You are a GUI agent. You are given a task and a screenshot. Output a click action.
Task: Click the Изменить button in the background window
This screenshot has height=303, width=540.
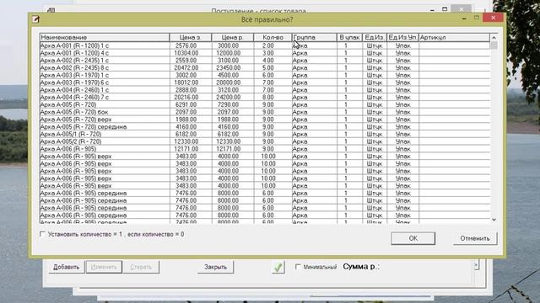[104, 267]
